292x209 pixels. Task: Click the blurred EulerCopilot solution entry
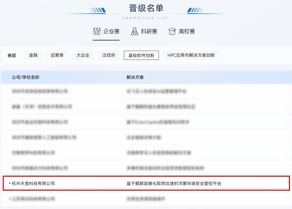(158, 122)
